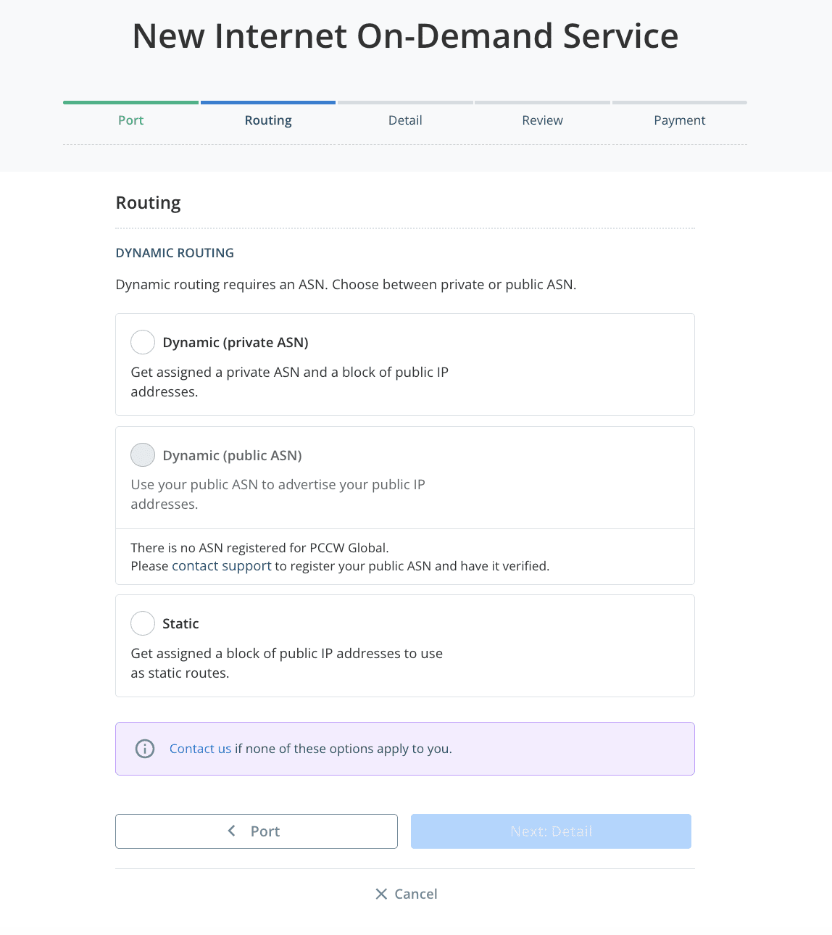
Task: Select the Dynamic (public ASN) radio button
Action: [x=143, y=455]
